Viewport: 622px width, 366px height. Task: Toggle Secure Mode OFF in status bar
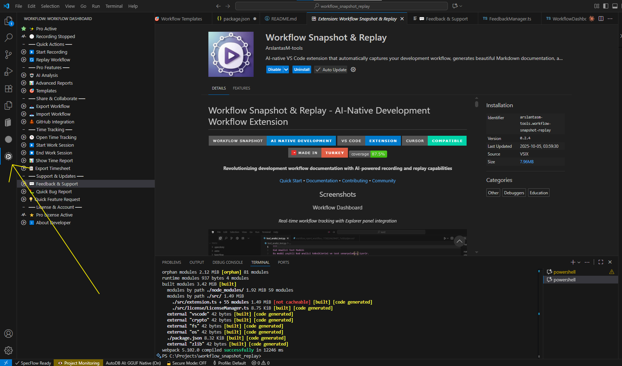pyautogui.click(x=186, y=363)
